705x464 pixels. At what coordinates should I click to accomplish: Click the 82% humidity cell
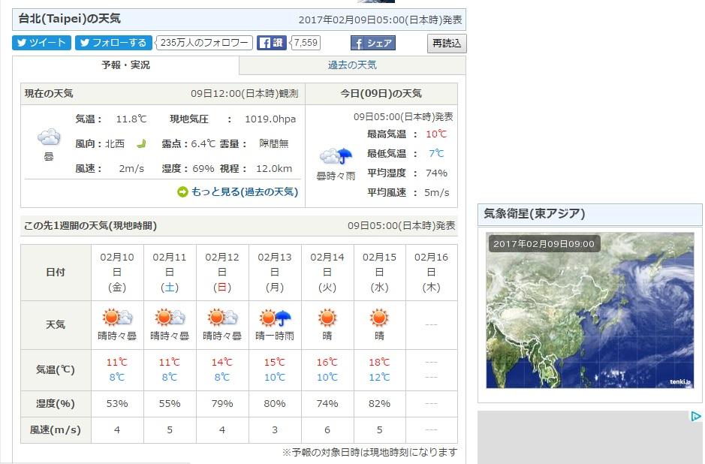click(x=379, y=404)
